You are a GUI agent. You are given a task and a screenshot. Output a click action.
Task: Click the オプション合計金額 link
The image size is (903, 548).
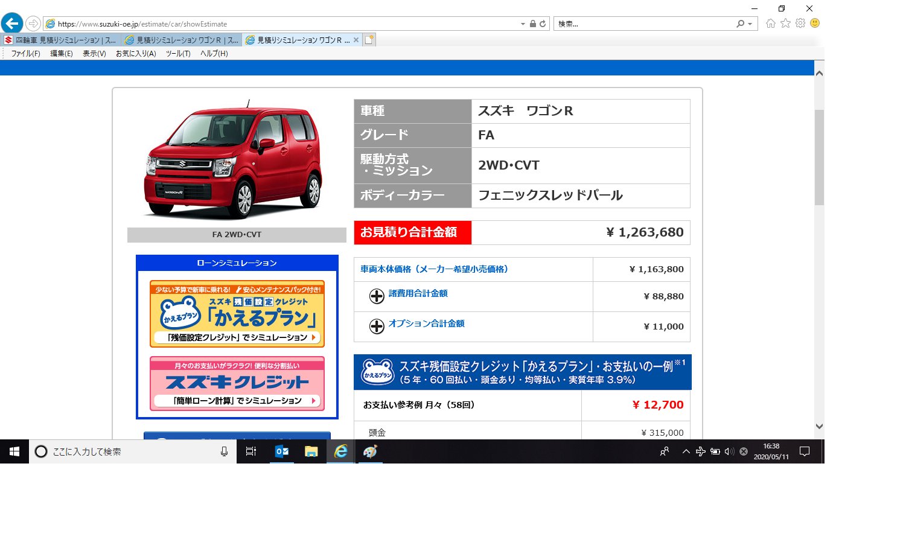(x=427, y=323)
